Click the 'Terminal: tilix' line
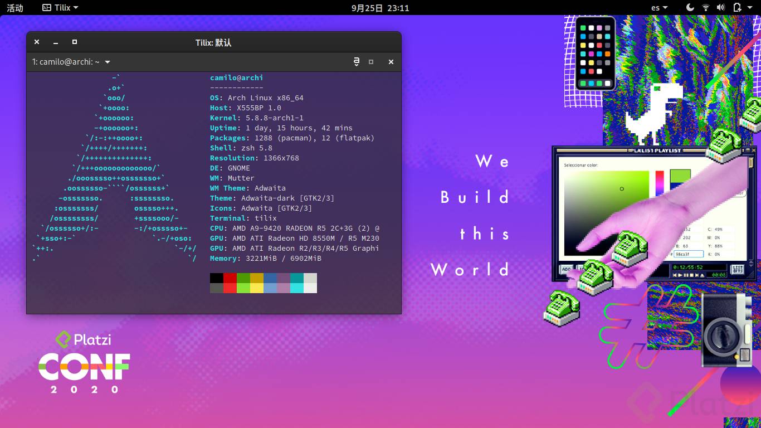 coord(243,218)
